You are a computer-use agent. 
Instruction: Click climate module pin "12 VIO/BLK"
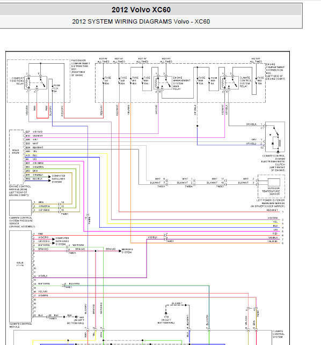coord(40,276)
